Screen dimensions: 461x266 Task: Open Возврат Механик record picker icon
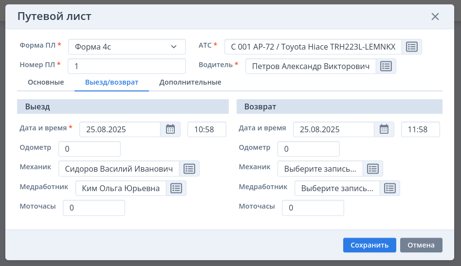[x=373, y=169]
